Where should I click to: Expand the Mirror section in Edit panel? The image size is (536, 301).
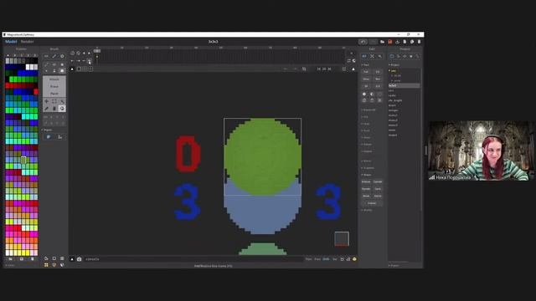click(367, 161)
